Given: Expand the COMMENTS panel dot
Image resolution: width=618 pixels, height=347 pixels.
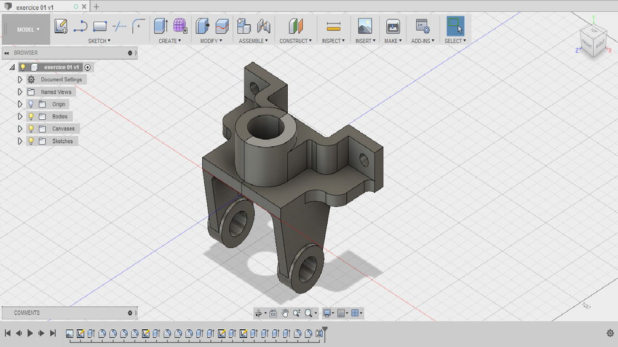Looking at the screenshot, I should [x=130, y=313].
